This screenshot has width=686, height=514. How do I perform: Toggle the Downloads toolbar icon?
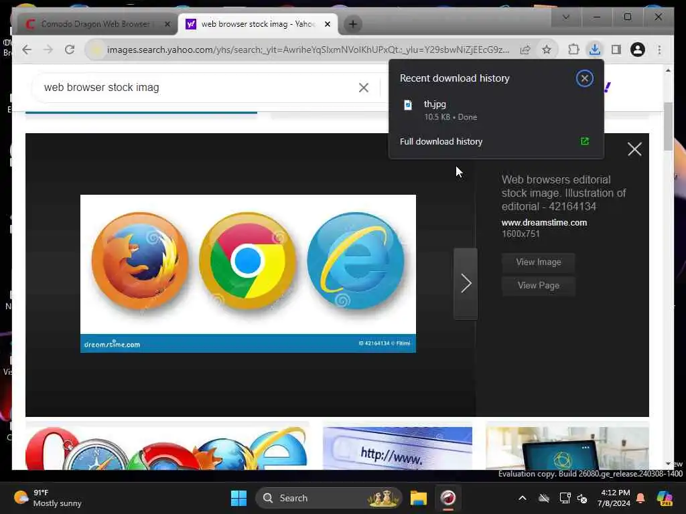(x=595, y=50)
